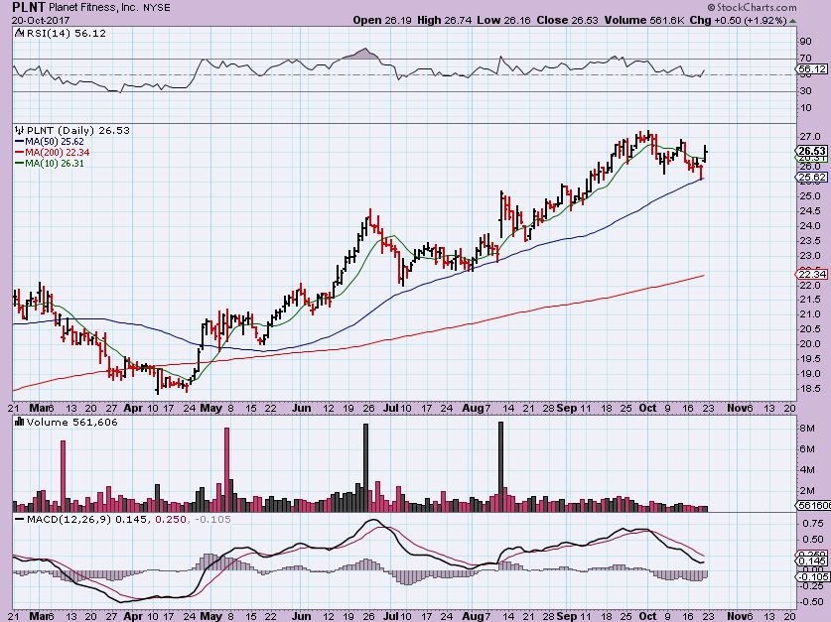831x622 pixels.
Task: Click the bold 26.53 price tag on right axis
Action: [812, 151]
